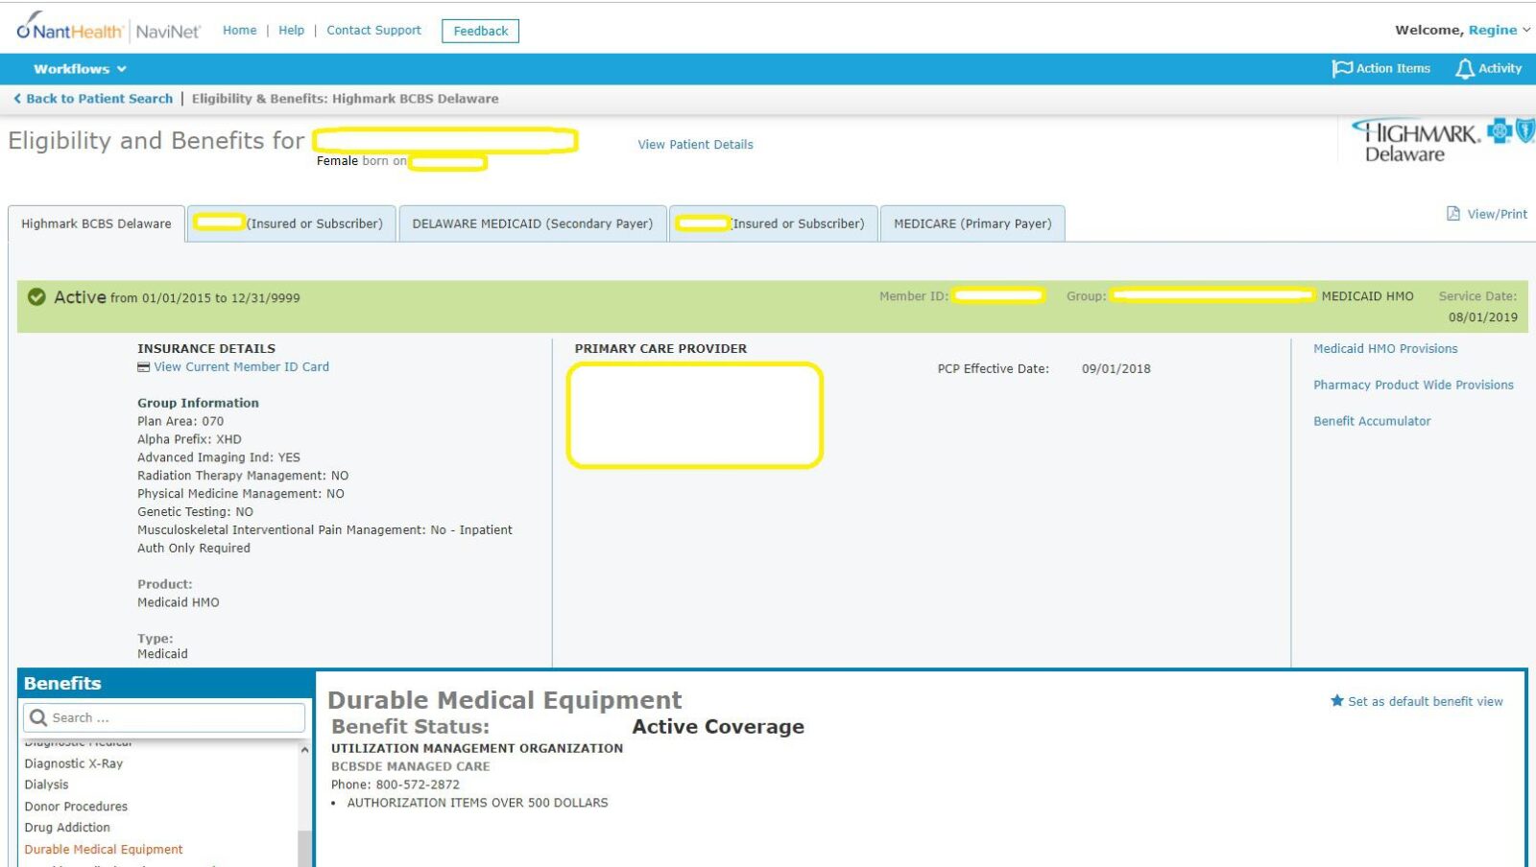Open the Activity bell icon

coord(1463,68)
